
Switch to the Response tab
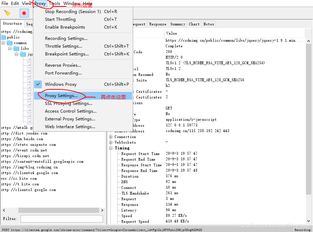click(x=158, y=24)
